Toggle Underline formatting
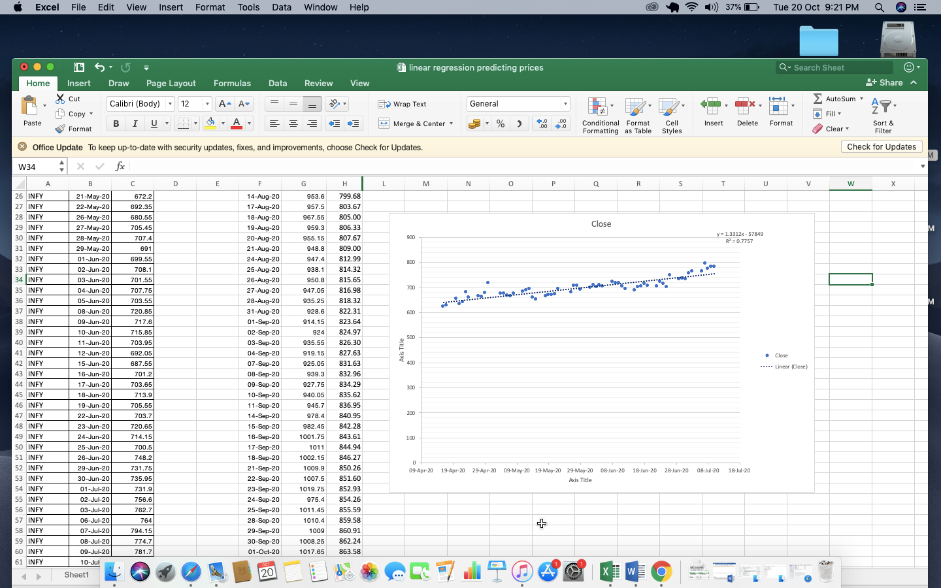This screenshot has width=941, height=588. pyautogui.click(x=154, y=123)
